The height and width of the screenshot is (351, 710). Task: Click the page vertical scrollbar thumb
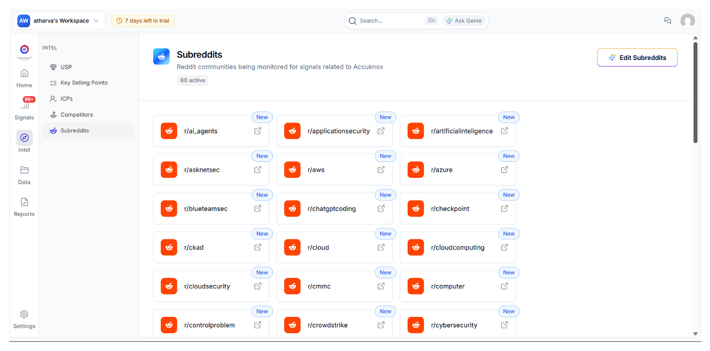pos(695,93)
